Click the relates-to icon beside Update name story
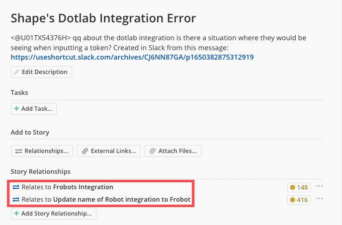 tap(16, 200)
